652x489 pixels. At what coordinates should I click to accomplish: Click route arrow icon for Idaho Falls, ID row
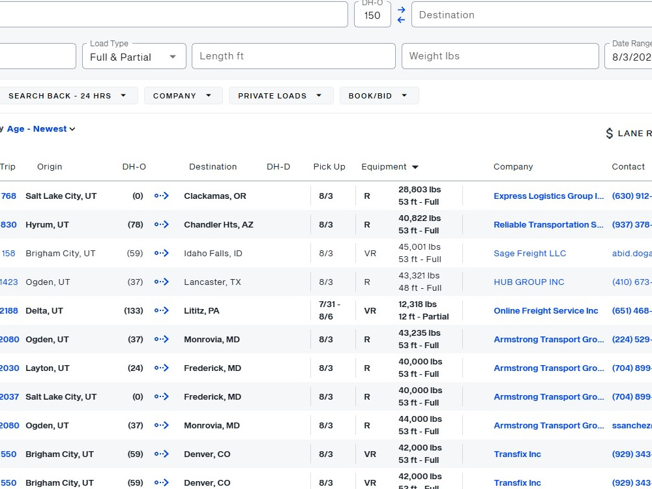coord(161,253)
